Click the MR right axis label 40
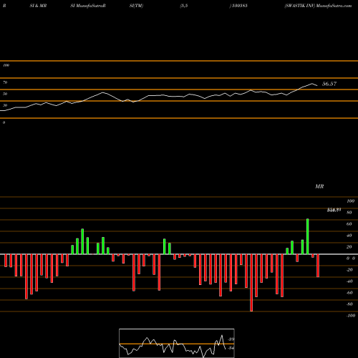Screen dimensions: 358x358 [349, 236]
